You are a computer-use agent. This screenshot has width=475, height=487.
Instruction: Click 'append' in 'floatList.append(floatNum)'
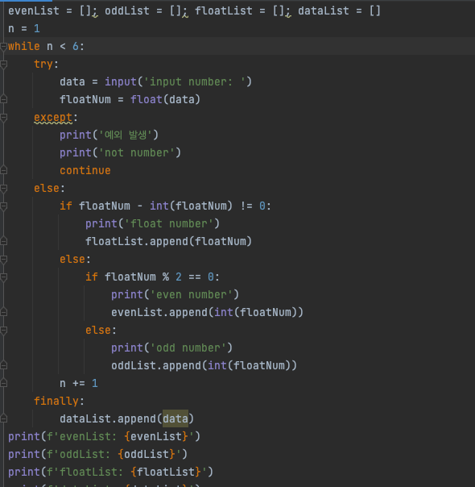(x=169, y=241)
